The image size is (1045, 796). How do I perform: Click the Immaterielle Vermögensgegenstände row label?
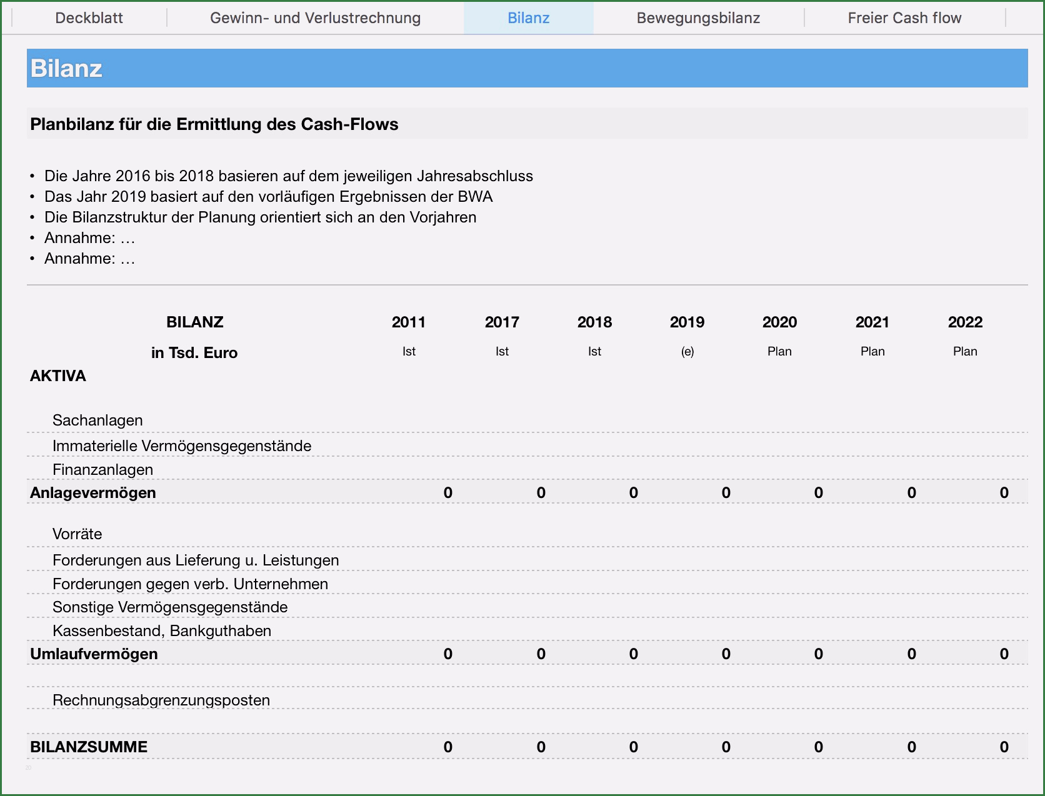tap(181, 446)
